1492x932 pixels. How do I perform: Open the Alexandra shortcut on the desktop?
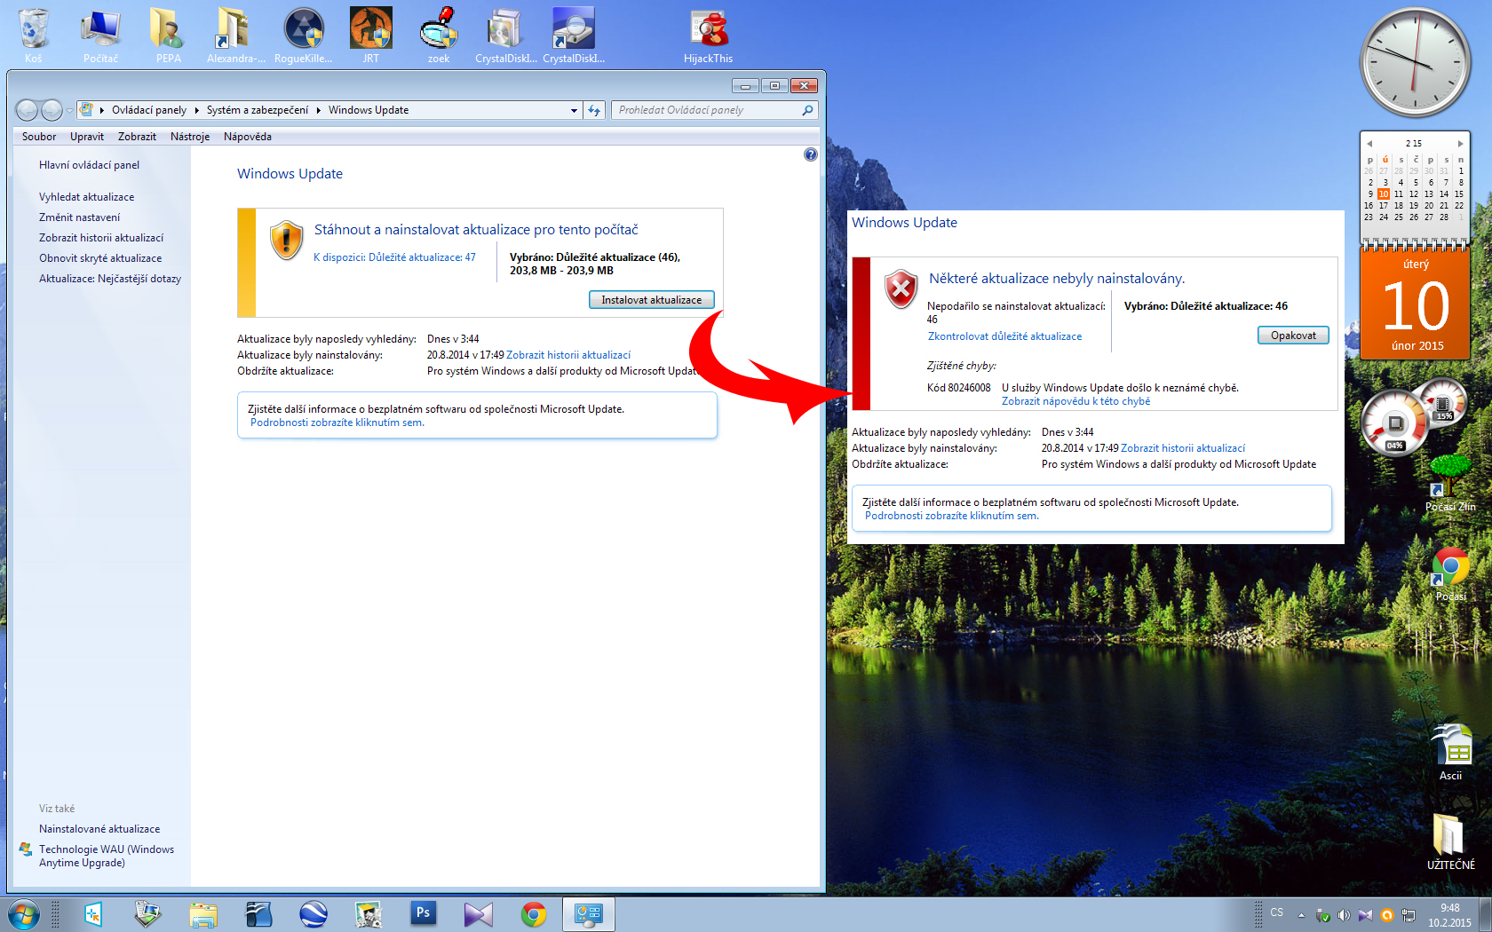[235, 36]
